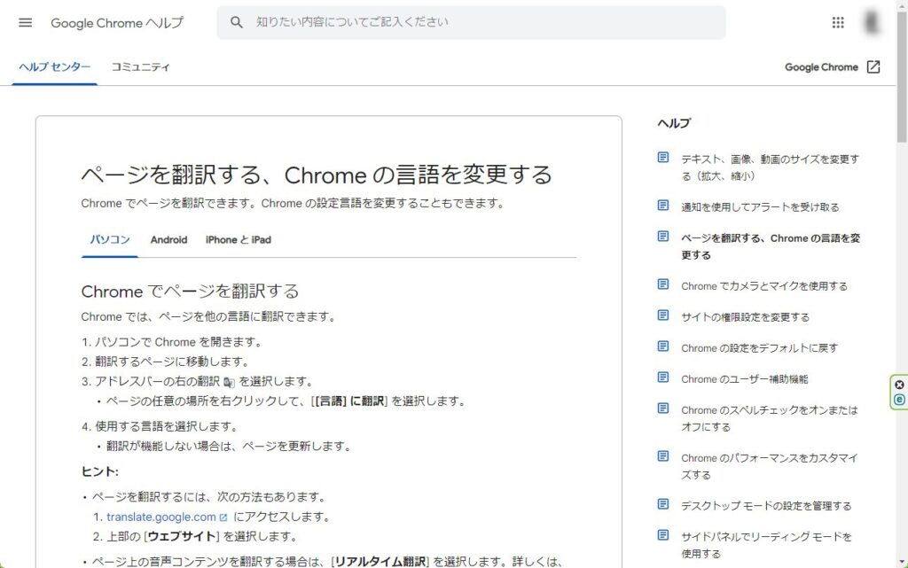Click the green e icon on right-edge widget
This screenshot has width=908, height=568.
point(899,400)
